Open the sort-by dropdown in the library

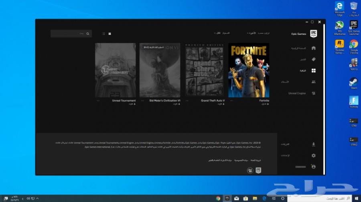coord(258,33)
